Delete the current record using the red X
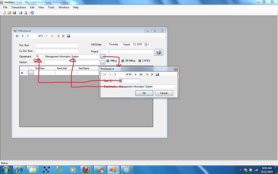Image resolution: width=278 pixels, height=174 pixels. pos(63,36)
